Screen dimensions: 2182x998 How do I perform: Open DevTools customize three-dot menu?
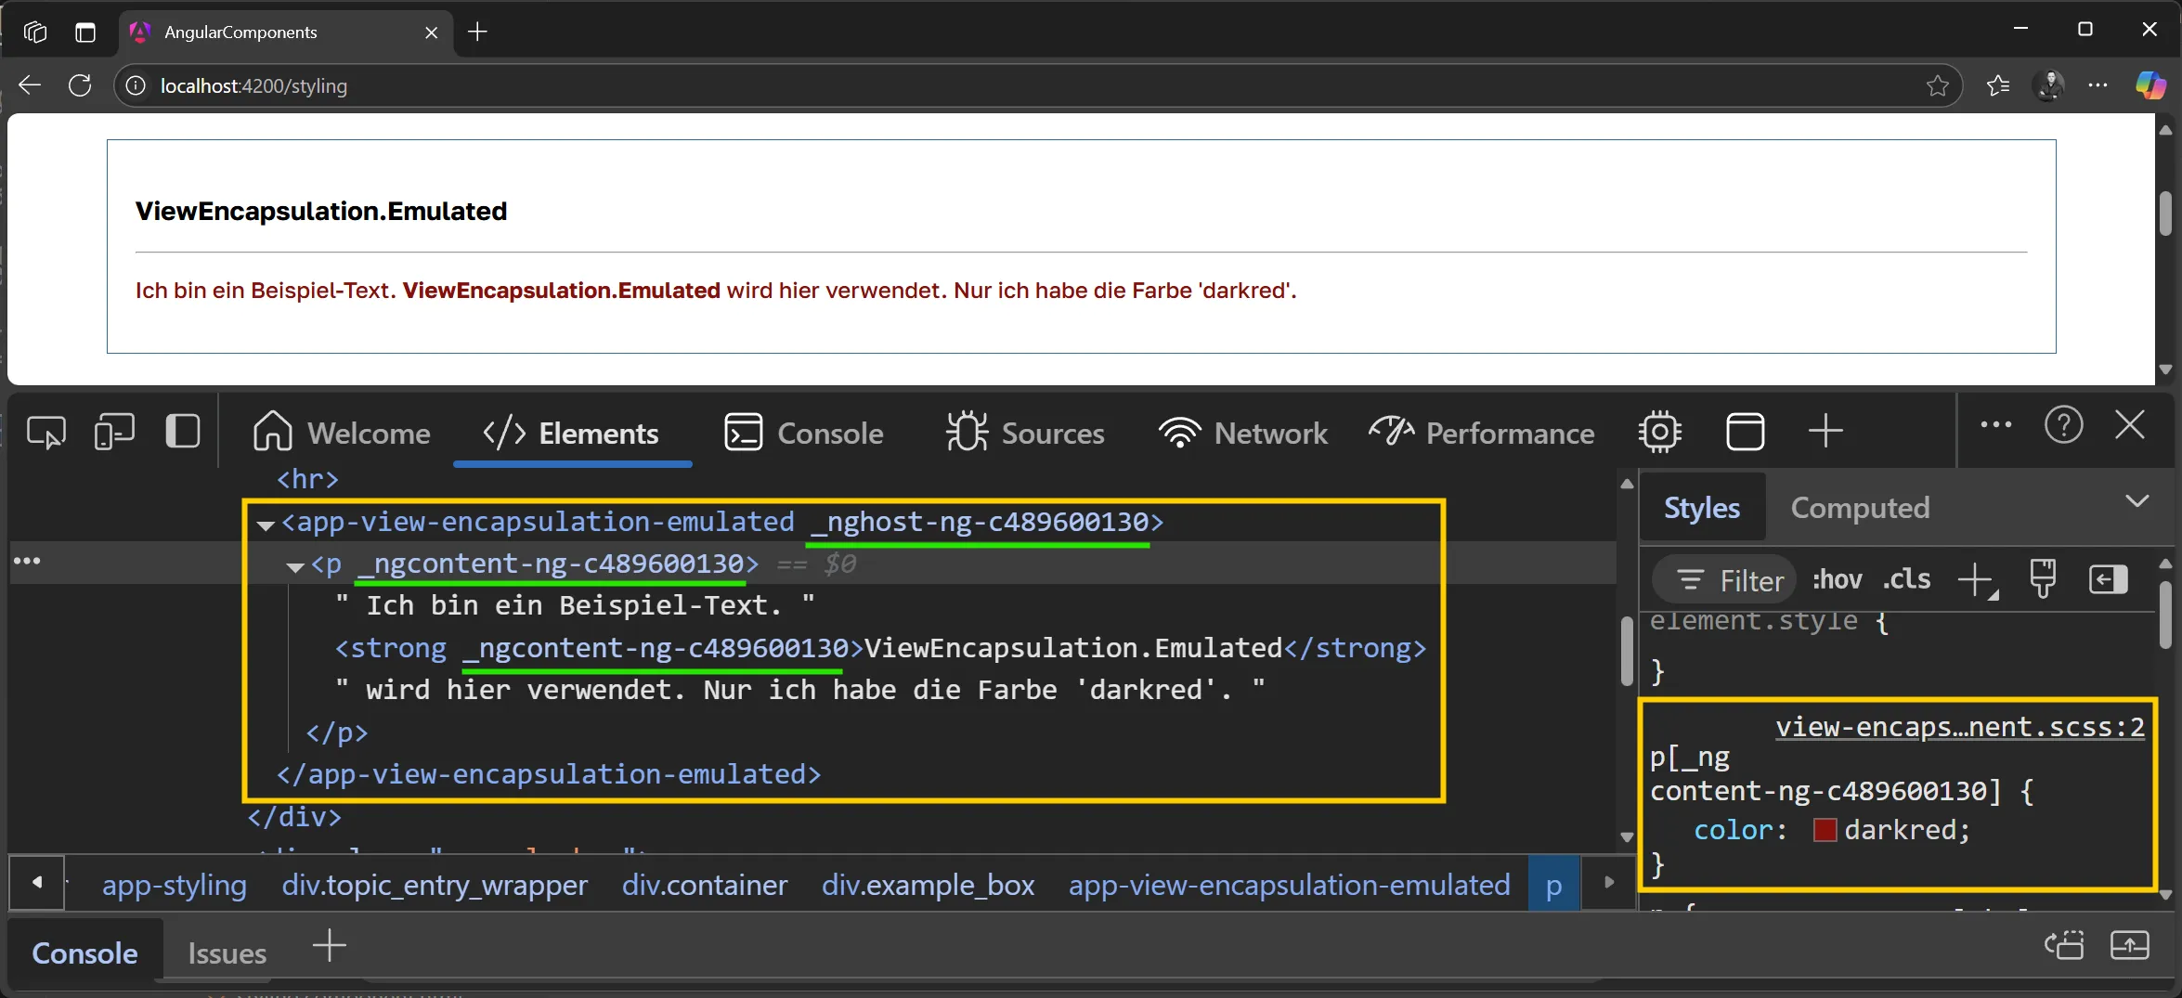tap(1995, 425)
